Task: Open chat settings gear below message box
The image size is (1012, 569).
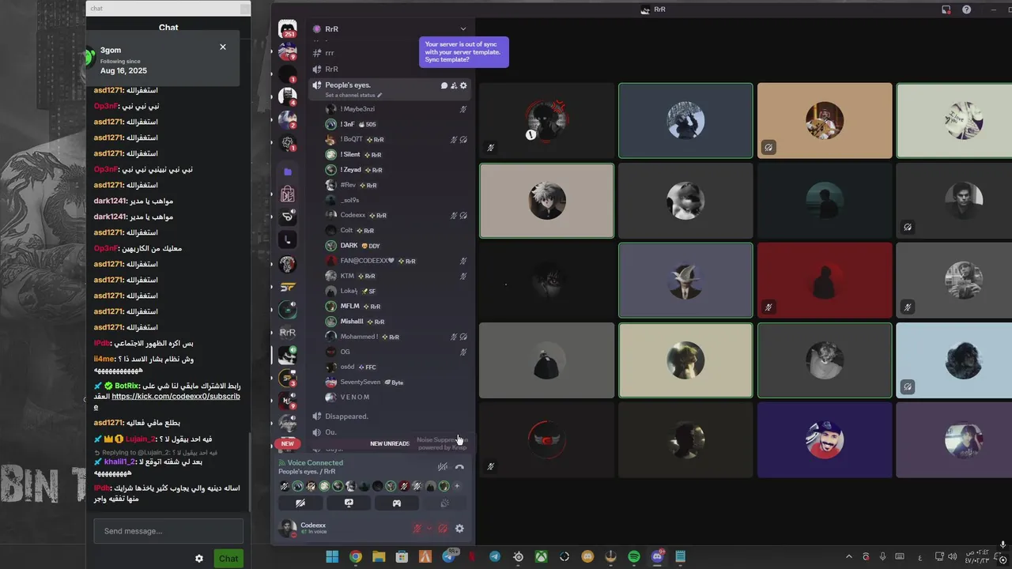Action: pos(199,559)
